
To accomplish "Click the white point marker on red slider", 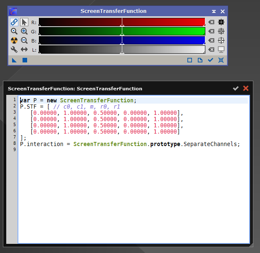I will point(204,25).
